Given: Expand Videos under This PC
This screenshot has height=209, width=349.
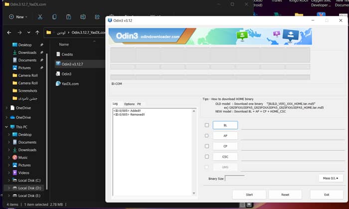Looking at the screenshot, I should [x=9, y=173].
